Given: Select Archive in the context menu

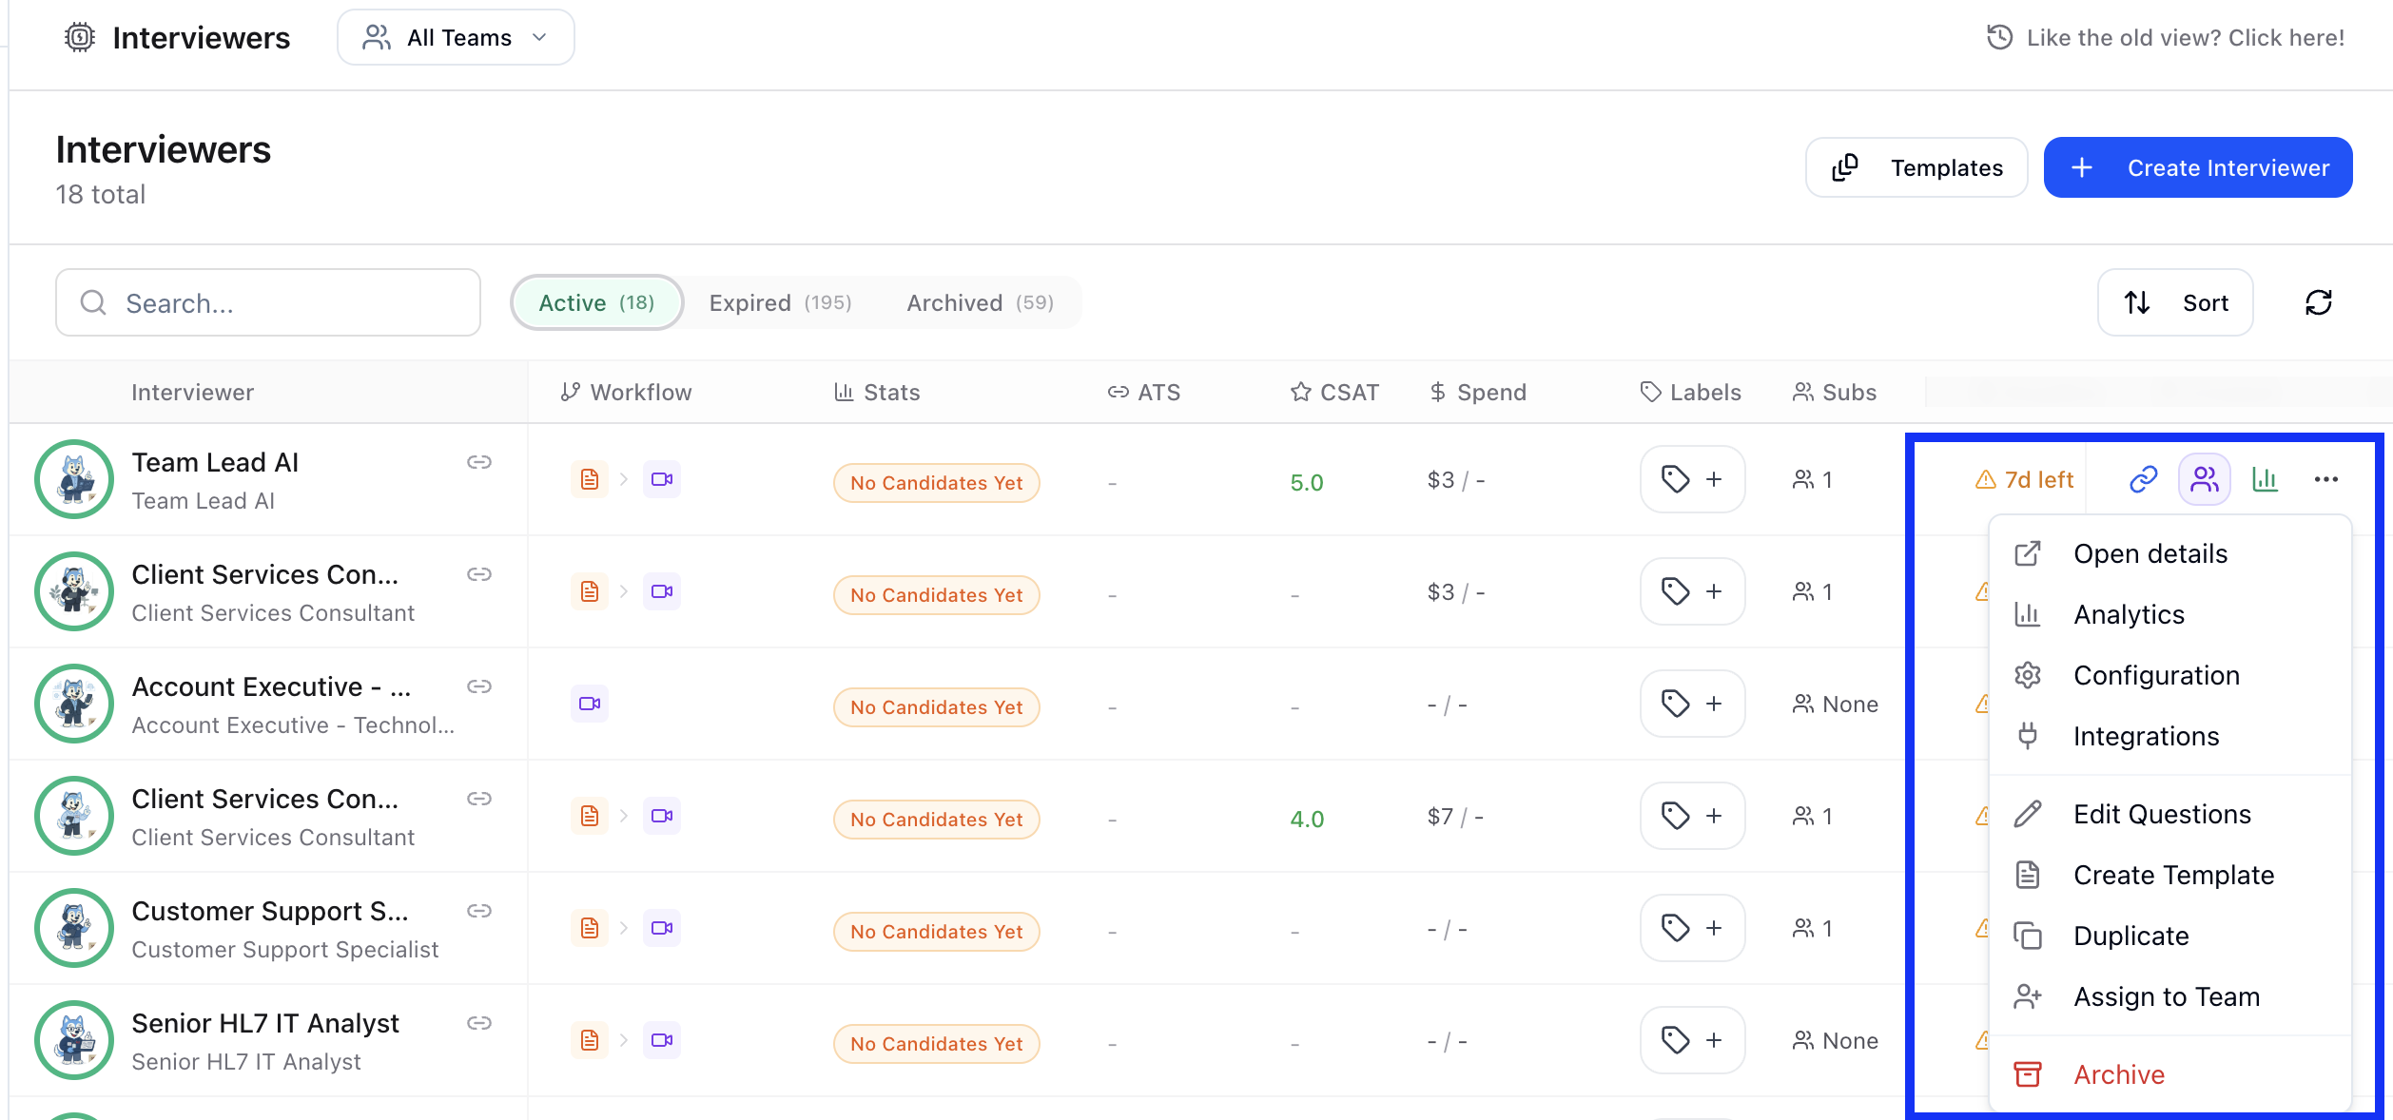Looking at the screenshot, I should click(x=2118, y=1074).
